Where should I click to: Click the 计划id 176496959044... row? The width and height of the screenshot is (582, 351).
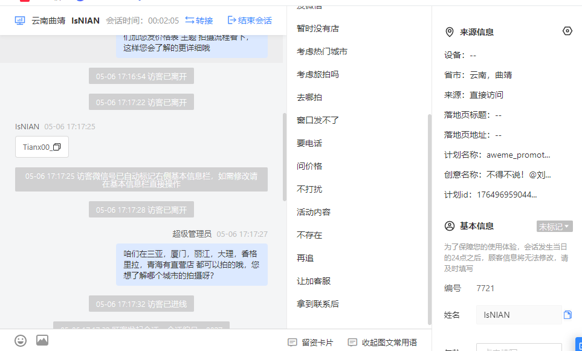(491, 195)
